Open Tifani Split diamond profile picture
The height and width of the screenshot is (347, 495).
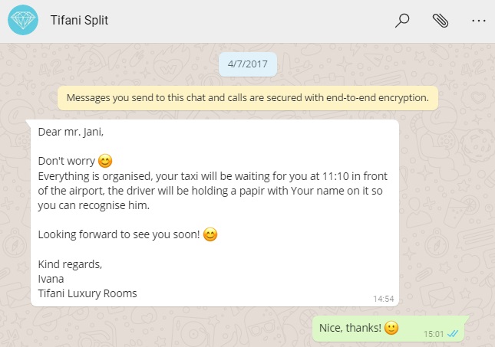coord(23,20)
